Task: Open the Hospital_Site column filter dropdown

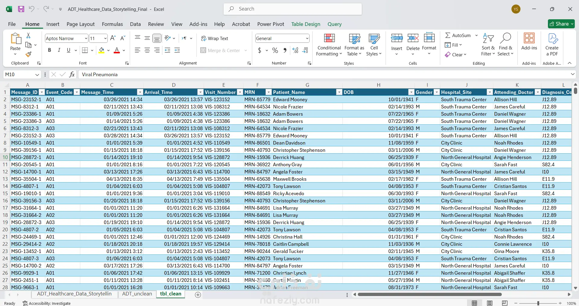Action: 489,92
